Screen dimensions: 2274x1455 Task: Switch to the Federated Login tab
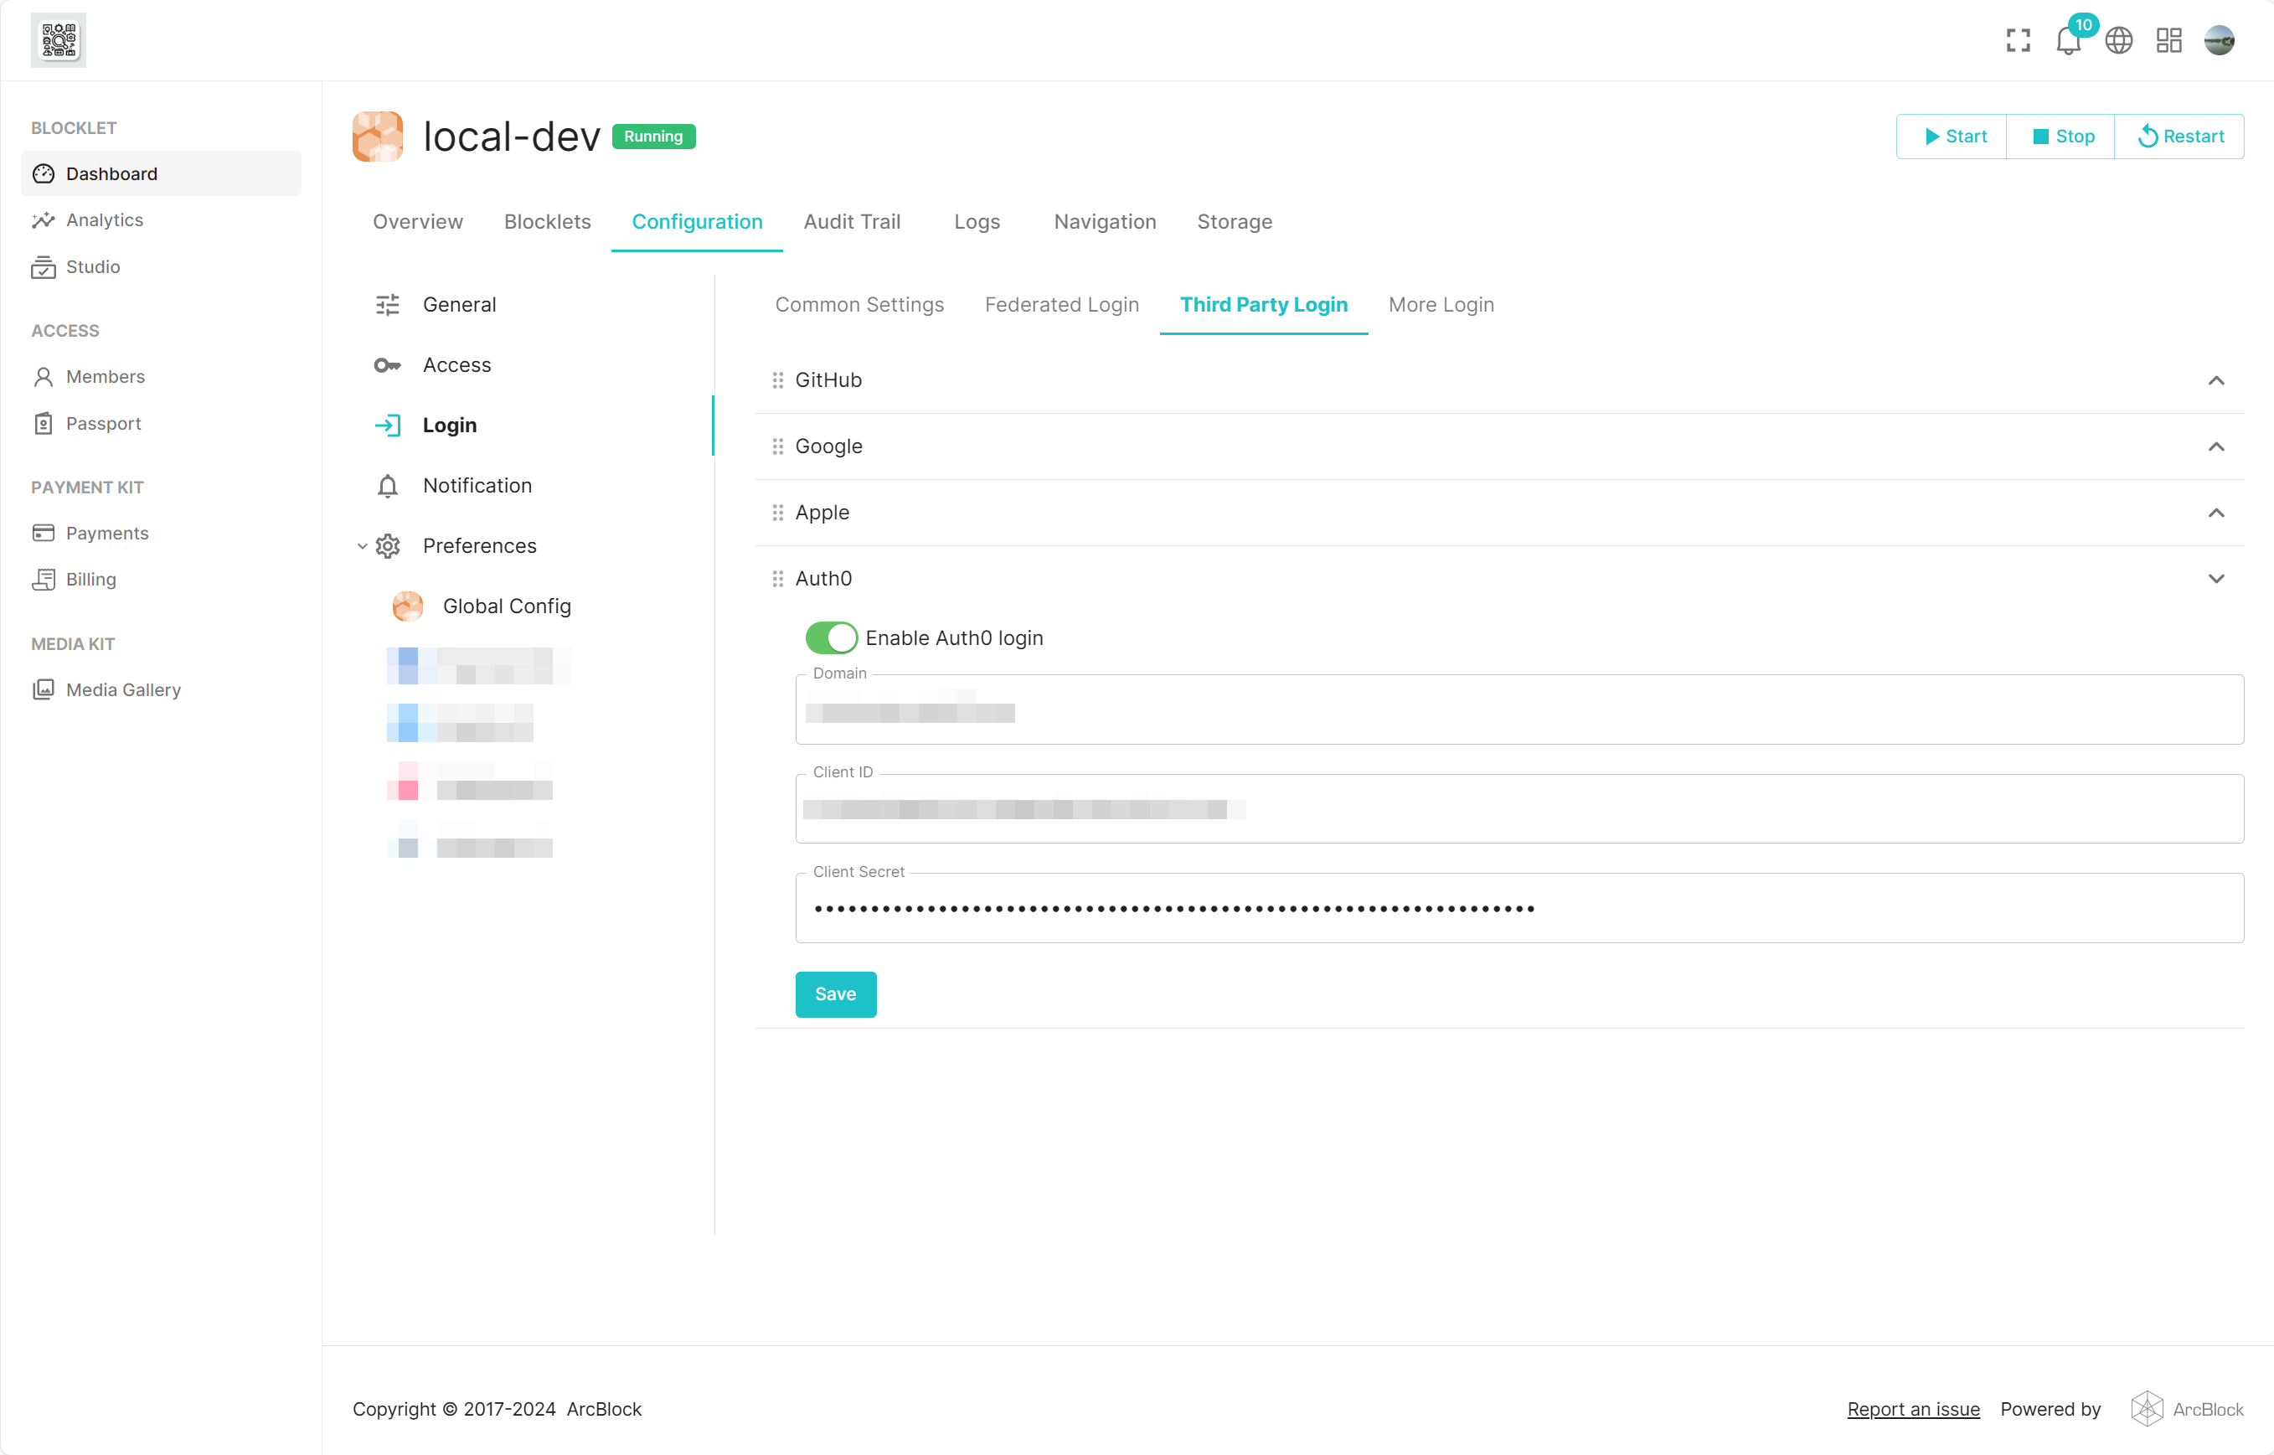[x=1061, y=304]
